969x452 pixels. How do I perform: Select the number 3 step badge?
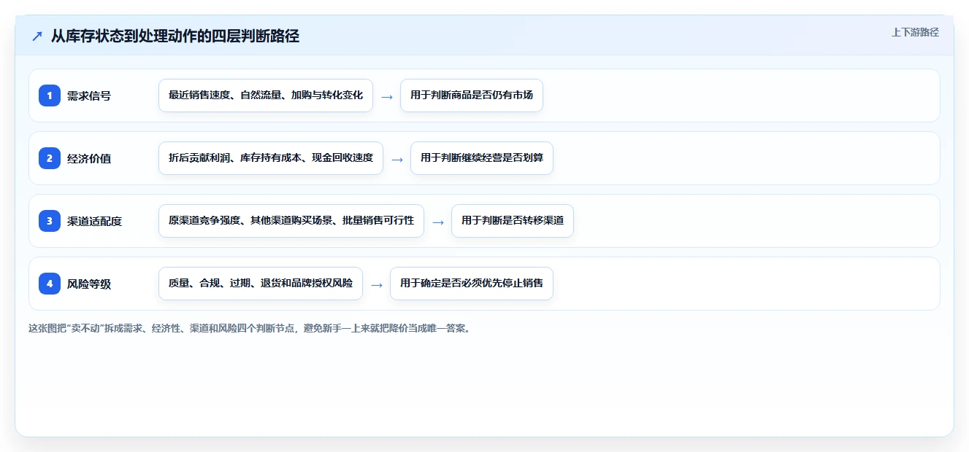pos(50,220)
